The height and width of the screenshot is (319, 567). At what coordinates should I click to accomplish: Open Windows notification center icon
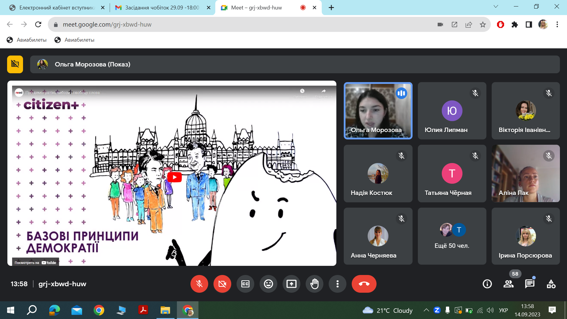(x=552, y=310)
